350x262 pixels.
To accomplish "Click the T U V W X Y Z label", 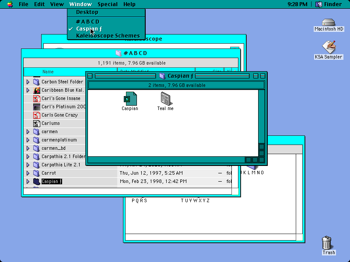I will [195, 200].
